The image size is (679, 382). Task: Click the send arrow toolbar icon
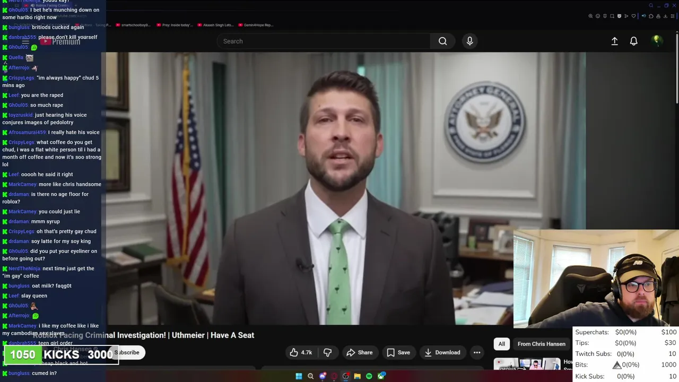tap(626, 16)
